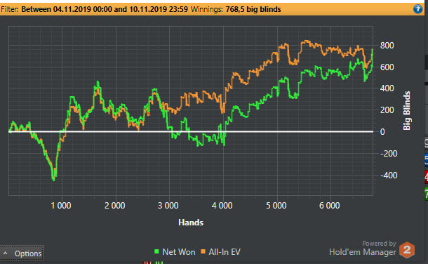Image resolution: width=428 pixels, height=264 pixels.
Task: Click the 5 000 hands axis label
Action: [276, 206]
